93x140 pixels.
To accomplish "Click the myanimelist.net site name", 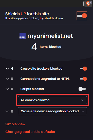I will (x=50, y=36).
